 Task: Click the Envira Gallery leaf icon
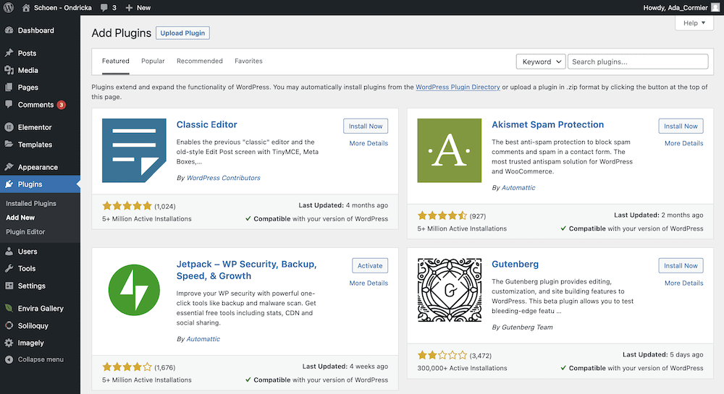(9, 308)
